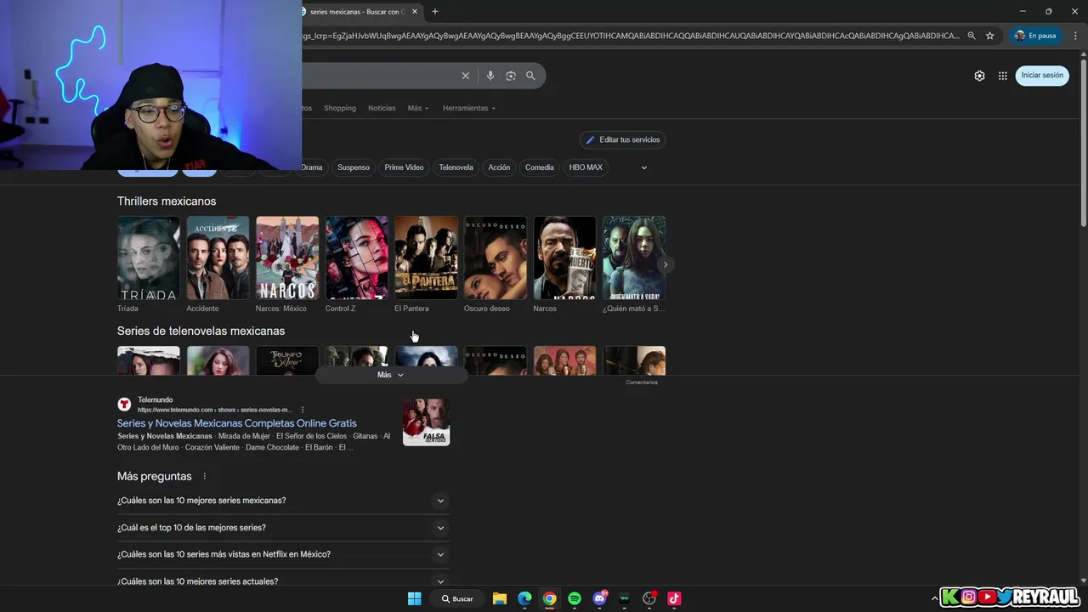Image resolution: width=1088 pixels, height=612 pixels.
Task: Open the Más search categories dropdown
Action: (418, 108)
